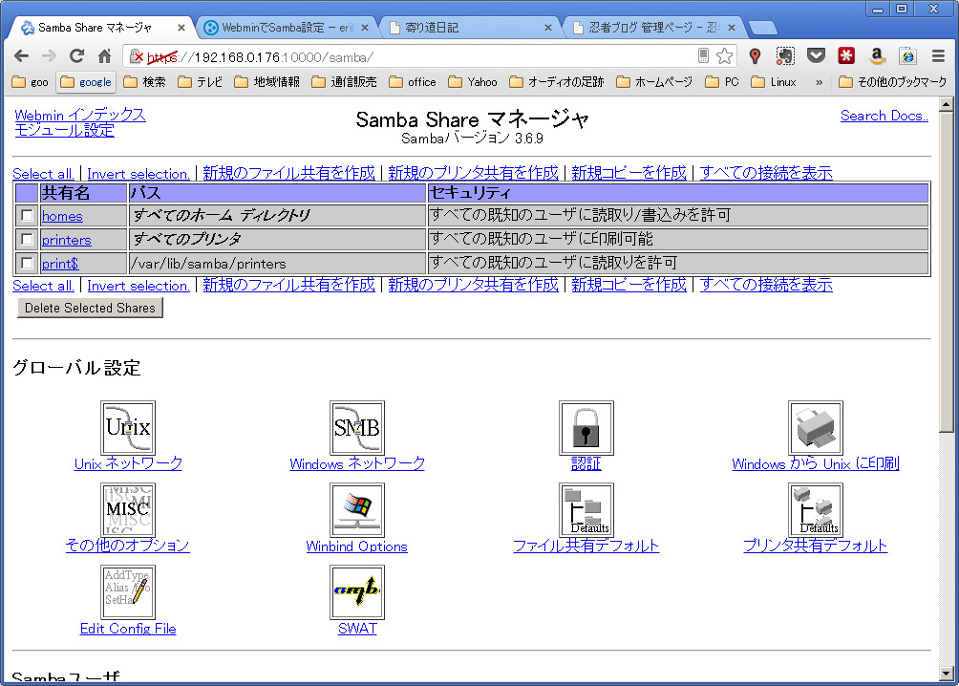Open the office bookmark folder

pyautogui.click(x=413, y=82)
